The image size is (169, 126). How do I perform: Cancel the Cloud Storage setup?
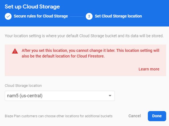click(135, 116)
